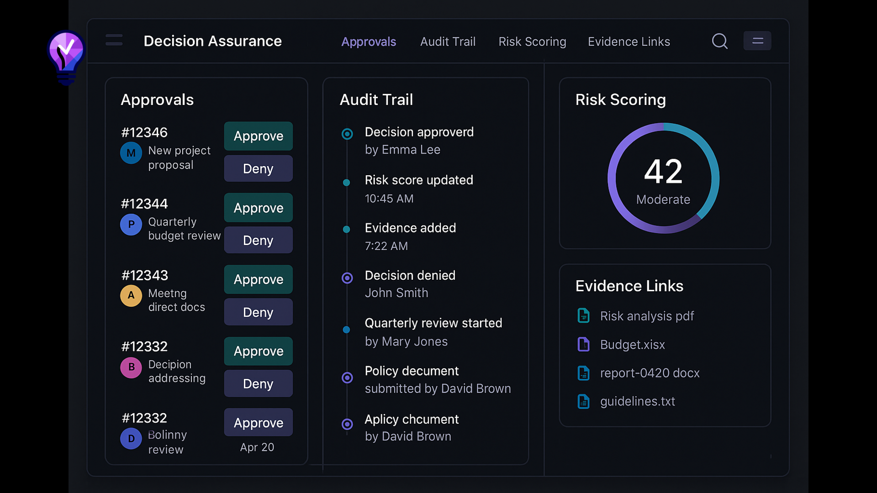Click the M avatar on request #12346
This screenshot has height=493, width=877.
pyautogui.click(x=131, y=153)
